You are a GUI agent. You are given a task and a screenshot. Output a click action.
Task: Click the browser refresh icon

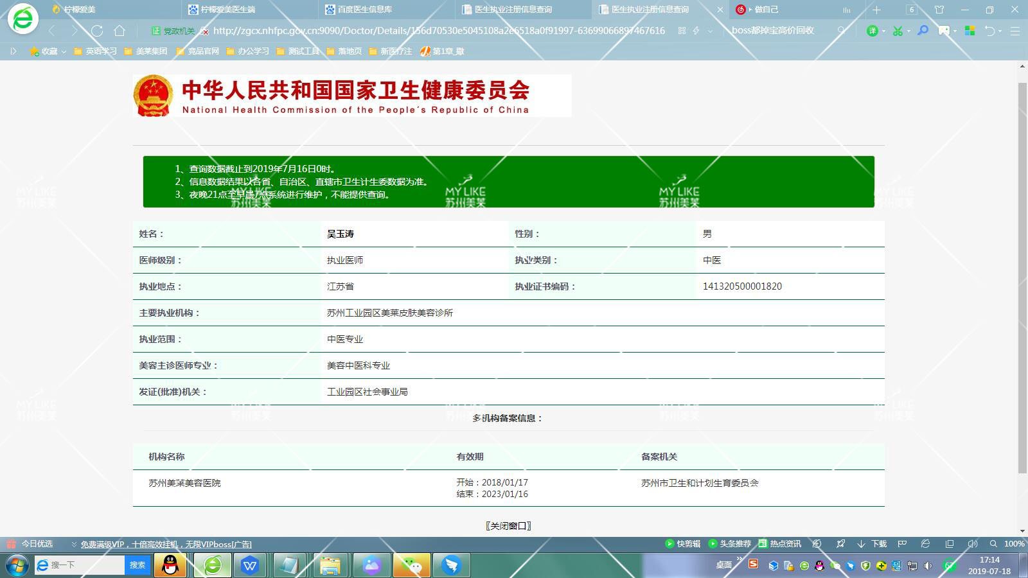click(x=97, y=31)
